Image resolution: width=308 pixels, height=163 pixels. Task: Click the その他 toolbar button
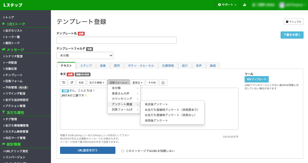coord(152,82)
